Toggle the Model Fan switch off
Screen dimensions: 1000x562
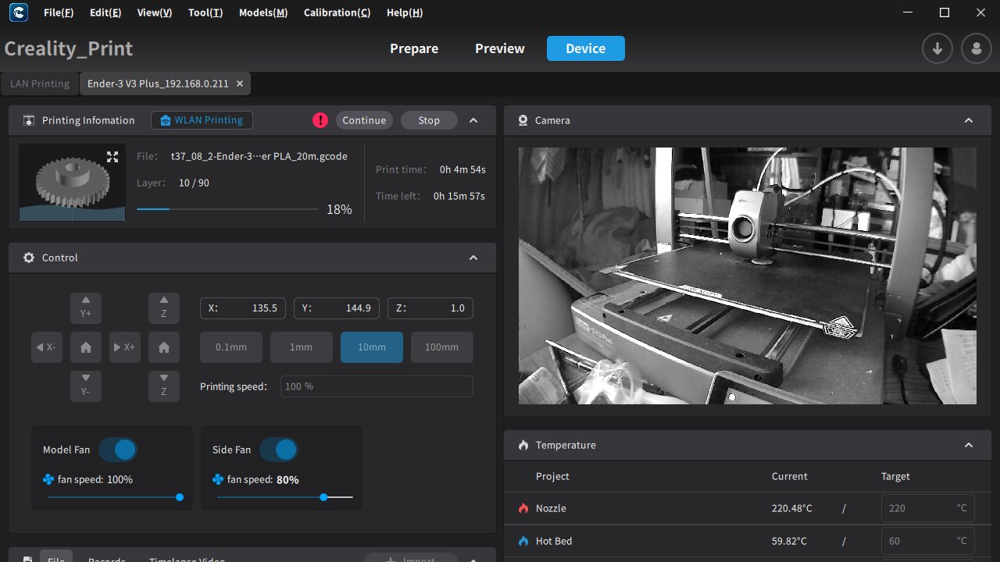pyautogui.click(x=118, y=450)
